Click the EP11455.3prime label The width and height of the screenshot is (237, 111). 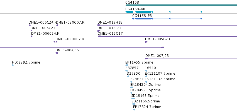click(139, 62)
